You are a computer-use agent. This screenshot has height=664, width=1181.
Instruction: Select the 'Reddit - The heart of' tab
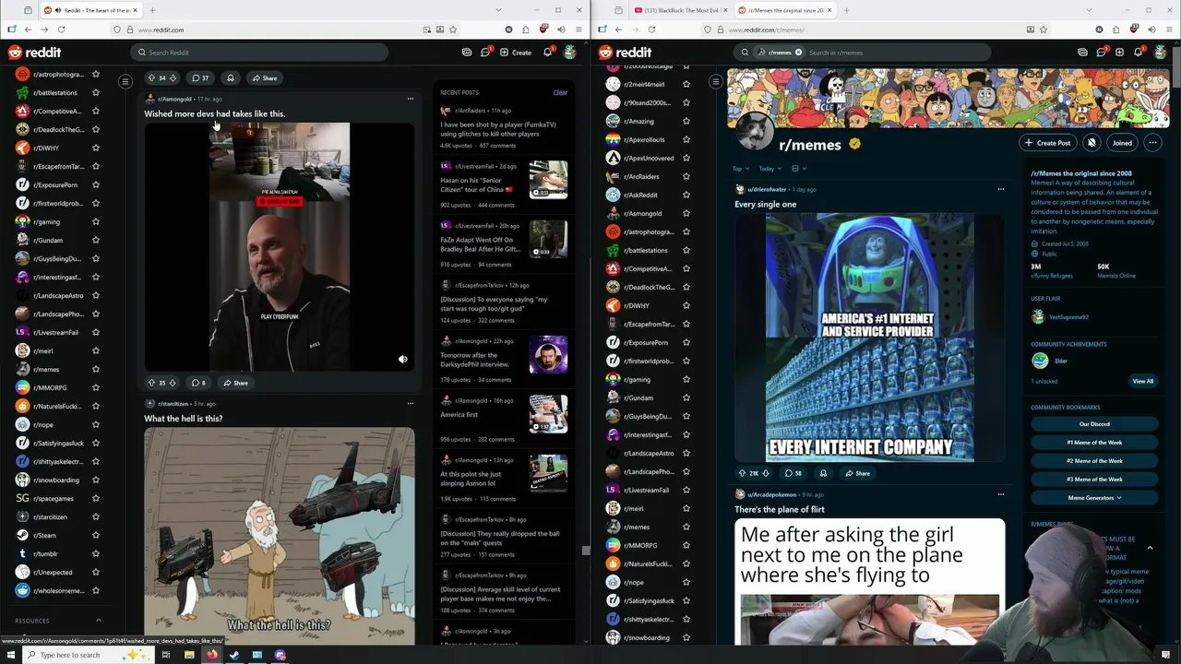(x=89, y=10)
